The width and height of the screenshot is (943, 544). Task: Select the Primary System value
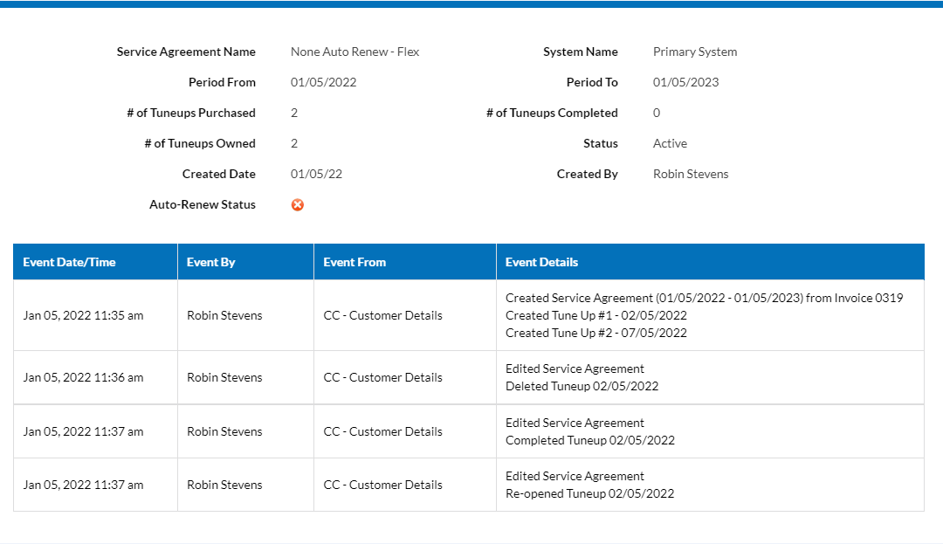click(695, 52)
